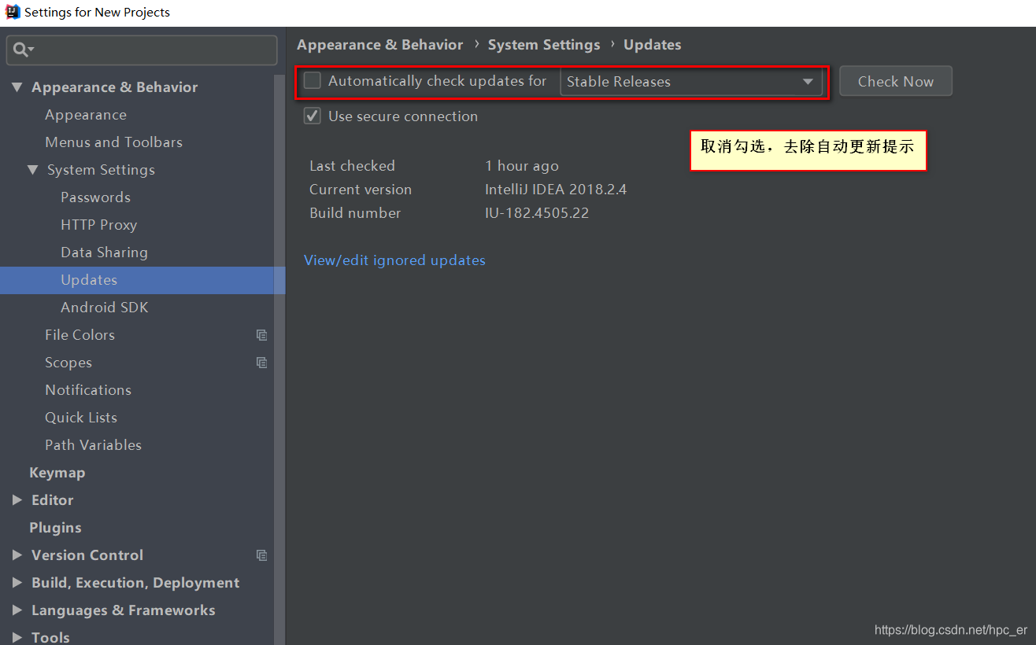Enable Automatically check updates checkbox
The height and width of the screenshot is (645, 1036).
[x=313, y=81]
